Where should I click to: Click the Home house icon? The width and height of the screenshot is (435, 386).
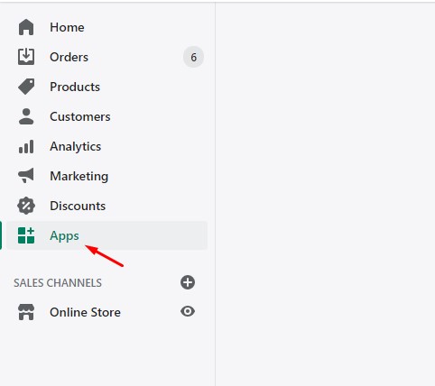pos(26,27)
